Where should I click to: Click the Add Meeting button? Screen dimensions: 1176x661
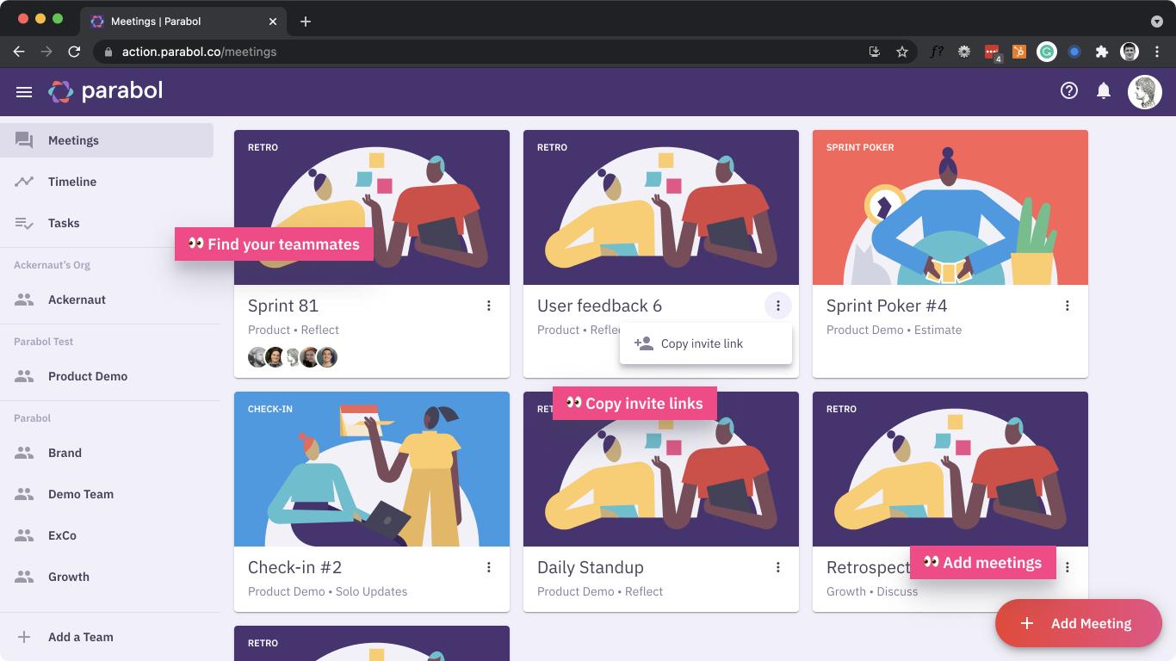1078,623
